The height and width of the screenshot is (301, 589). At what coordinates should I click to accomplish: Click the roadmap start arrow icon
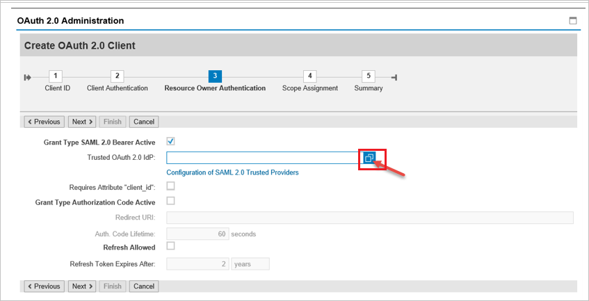pyautogui.click(x=28, y=77)
